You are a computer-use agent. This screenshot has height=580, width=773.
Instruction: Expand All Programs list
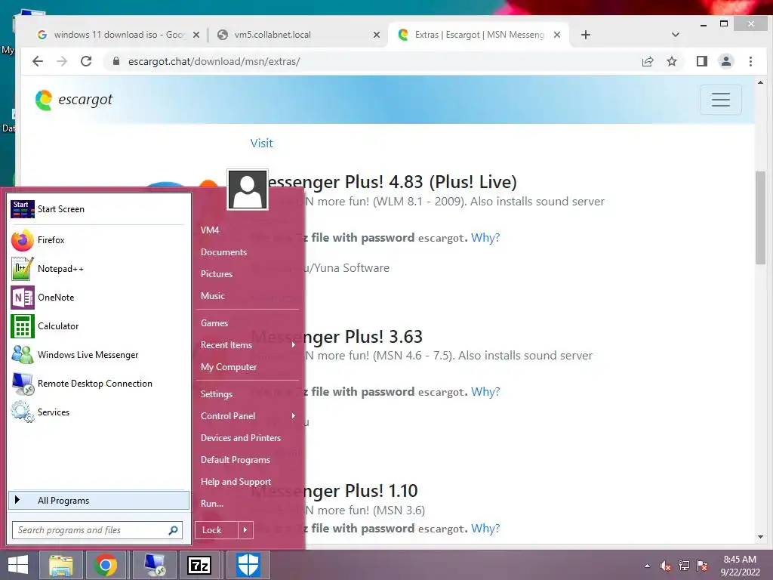[99, 500]
